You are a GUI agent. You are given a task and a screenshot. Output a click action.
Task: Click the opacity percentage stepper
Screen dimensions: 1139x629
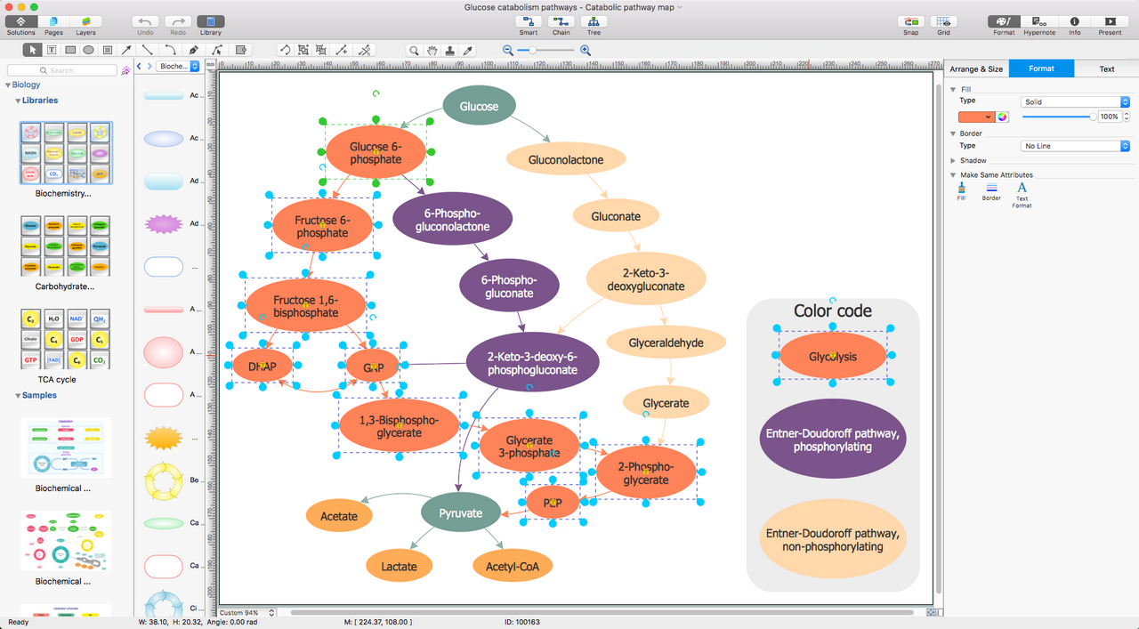point(1126,117)
